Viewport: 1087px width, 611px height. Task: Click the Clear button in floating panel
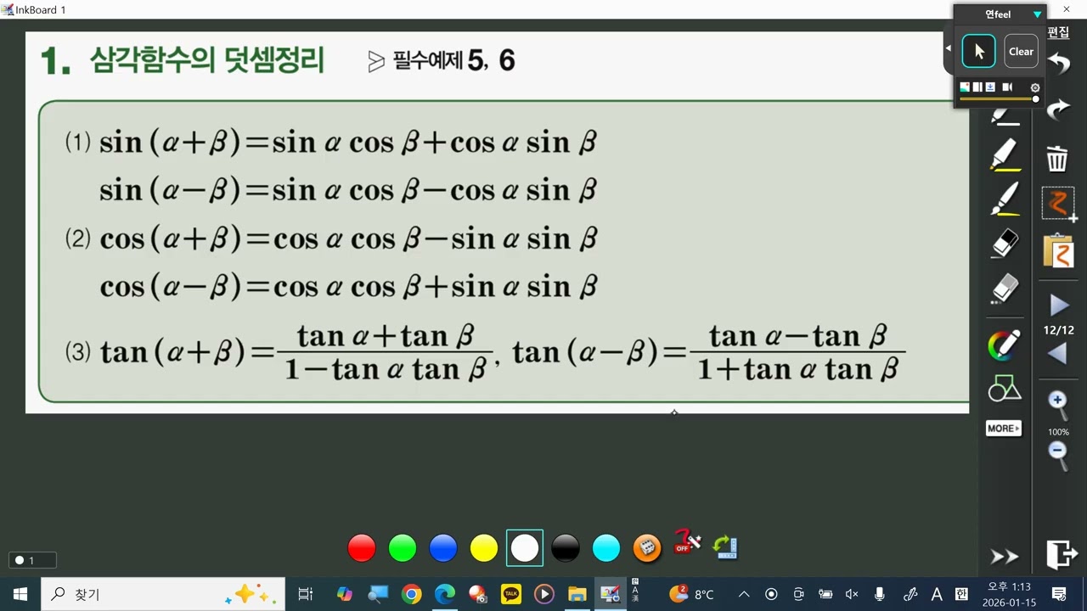[x=1021, y=51]
